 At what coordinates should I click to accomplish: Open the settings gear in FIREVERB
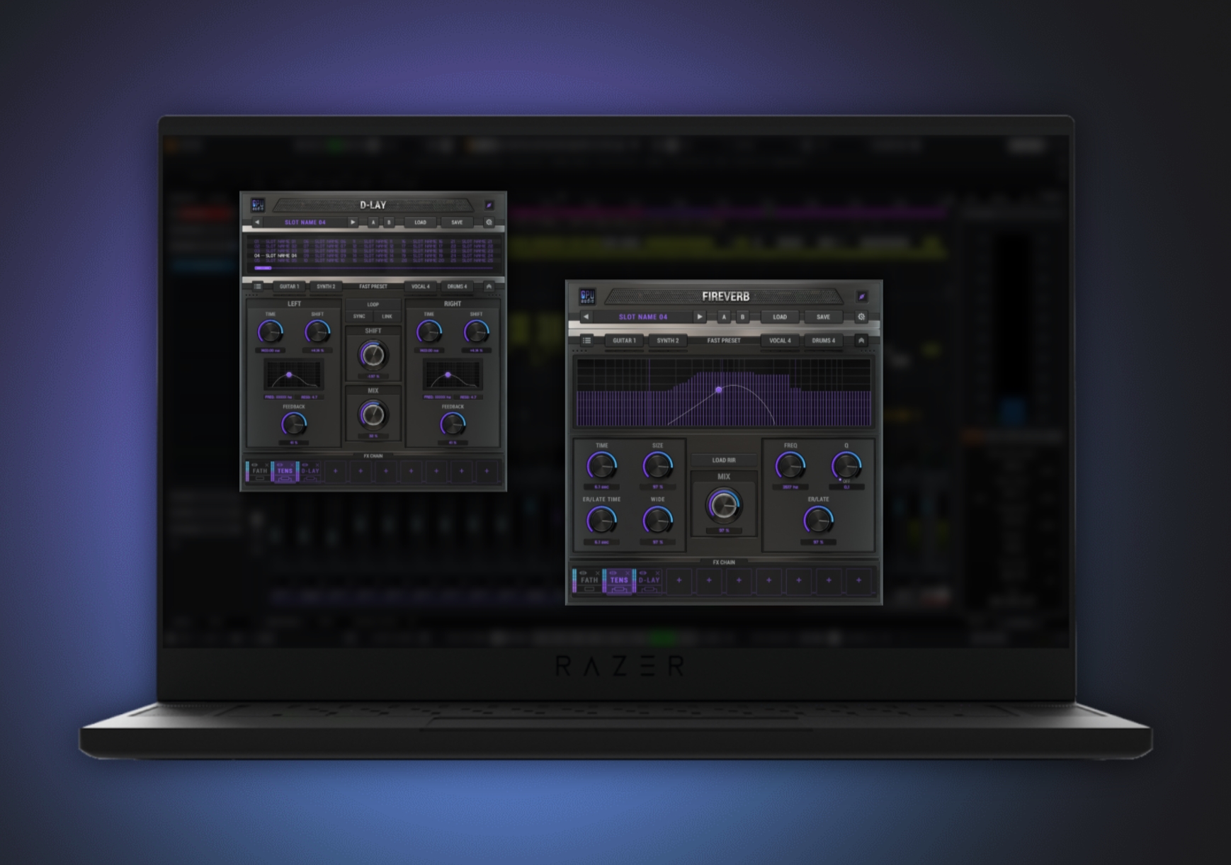(x=861, y=317)
